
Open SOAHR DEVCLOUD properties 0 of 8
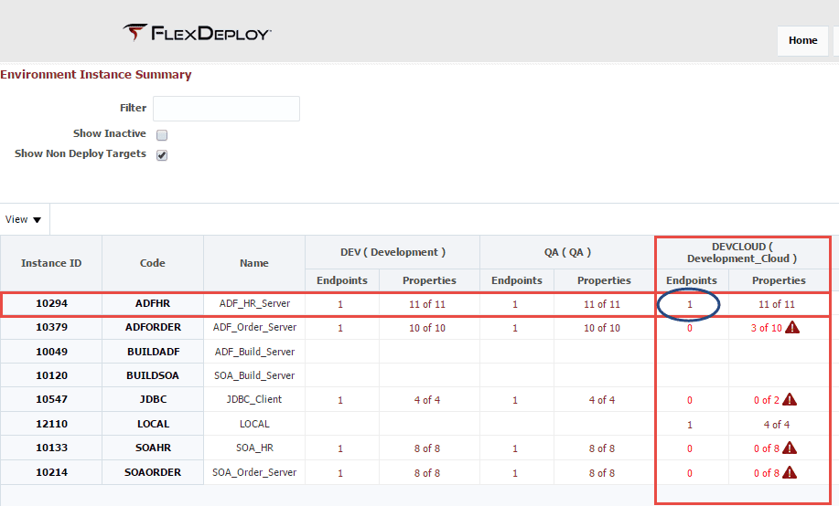pos(766,448)
